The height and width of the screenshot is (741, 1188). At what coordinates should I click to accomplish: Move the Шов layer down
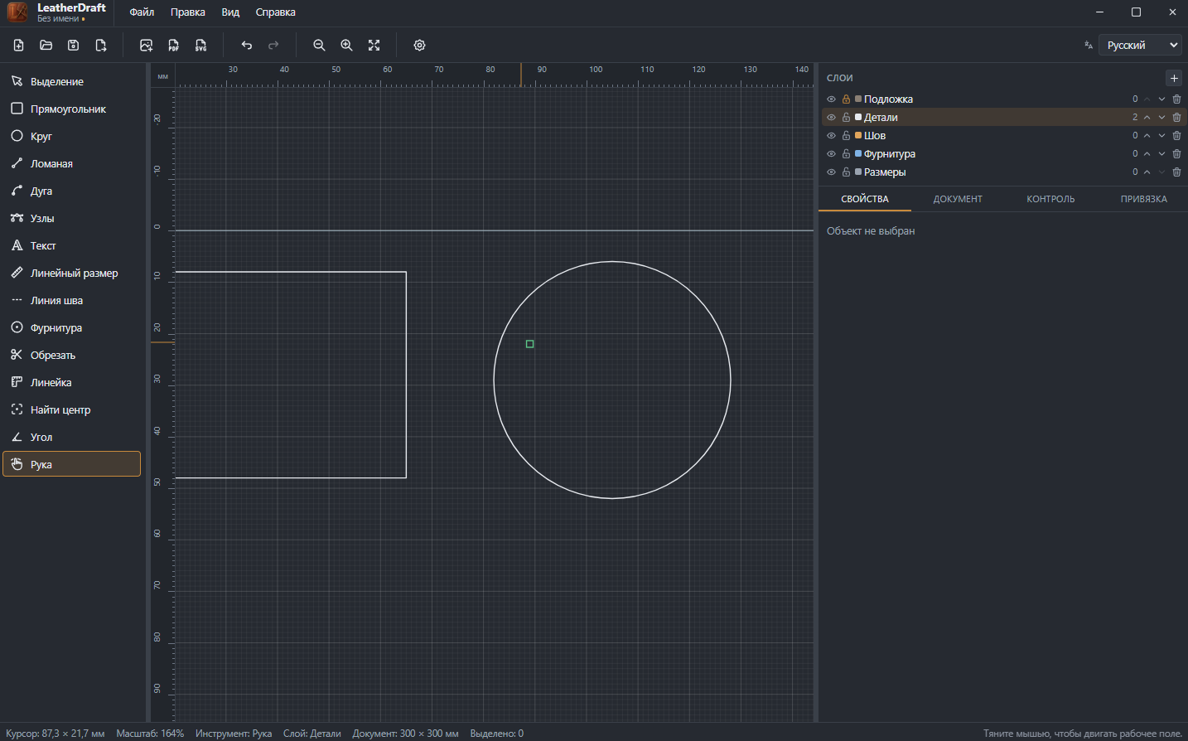(1162, 136)
